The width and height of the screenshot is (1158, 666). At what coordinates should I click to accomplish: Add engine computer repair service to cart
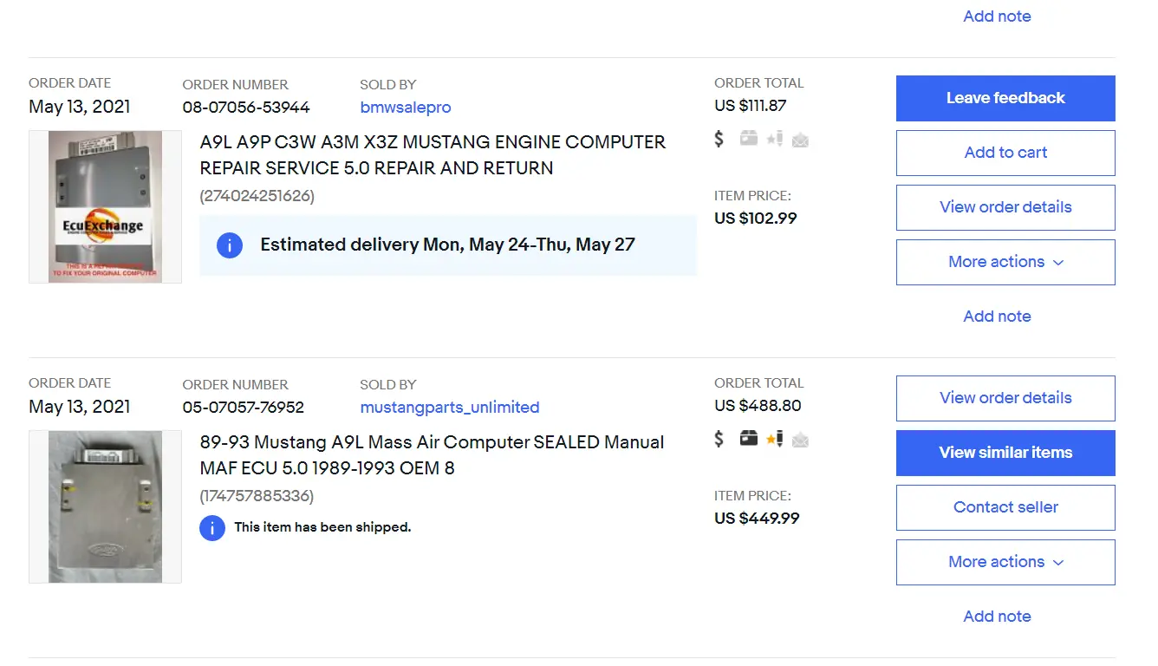click(x=1005, y=153)
